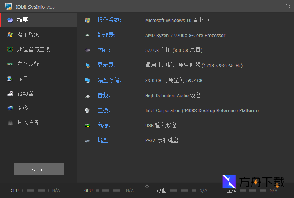Click the GPU usage meter bar
The height and width of the screenshot is (198, 294).
[x=109, y=191]
